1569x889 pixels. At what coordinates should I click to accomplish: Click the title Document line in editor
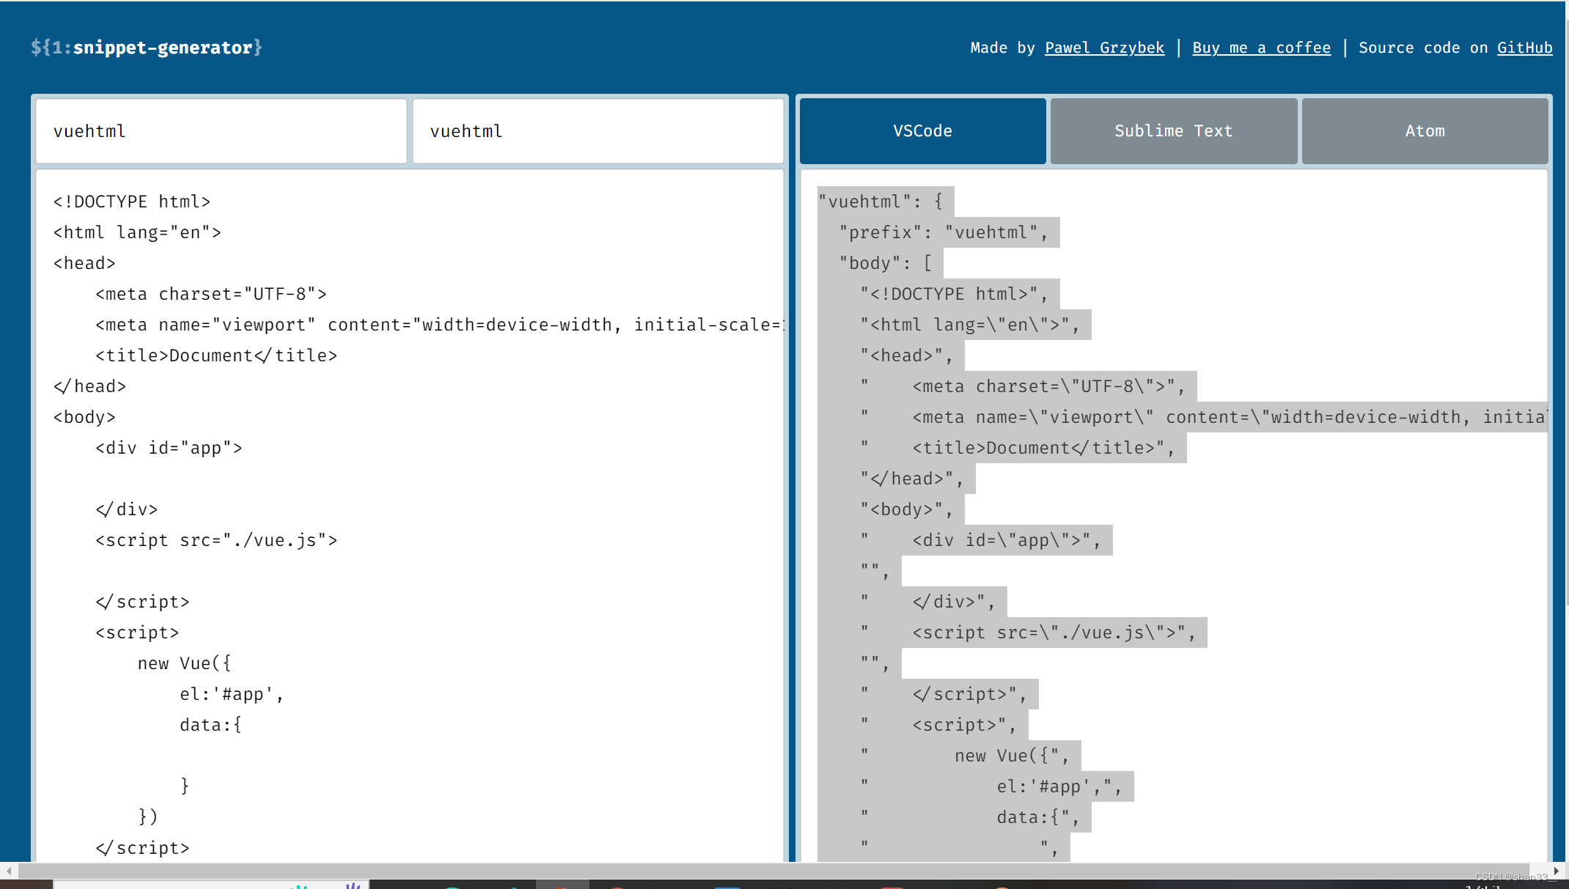(216, 355)
